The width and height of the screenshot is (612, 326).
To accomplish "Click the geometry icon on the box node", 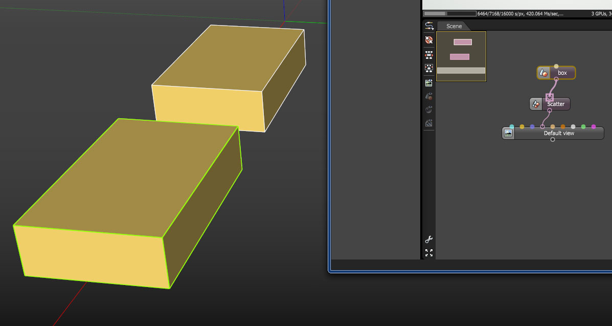I will pos(543,73).
